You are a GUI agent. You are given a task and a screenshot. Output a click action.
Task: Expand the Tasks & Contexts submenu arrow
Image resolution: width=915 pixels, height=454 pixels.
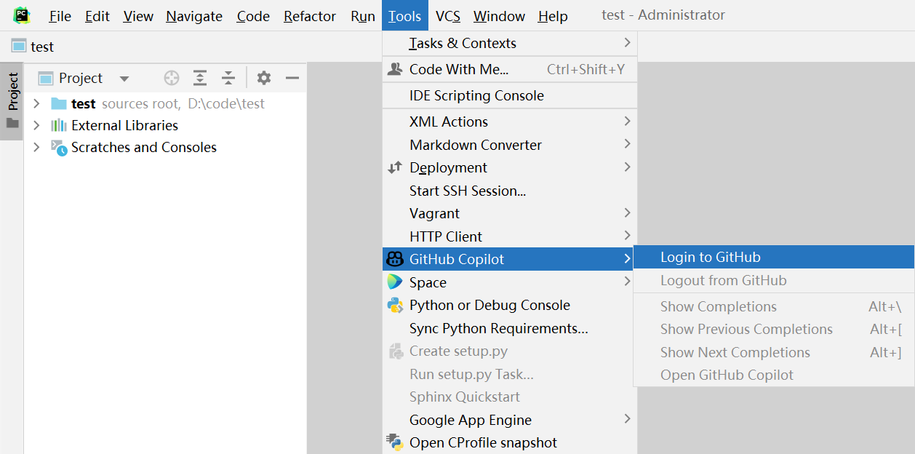pyautogui.click(x=627, y=43)
